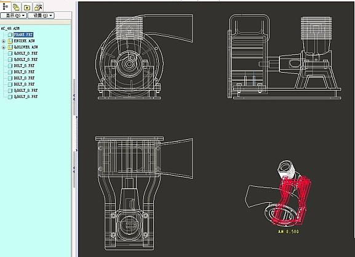Click the FRAME.PRT part icon
The image size is (355, 257).
click(10, 35)
